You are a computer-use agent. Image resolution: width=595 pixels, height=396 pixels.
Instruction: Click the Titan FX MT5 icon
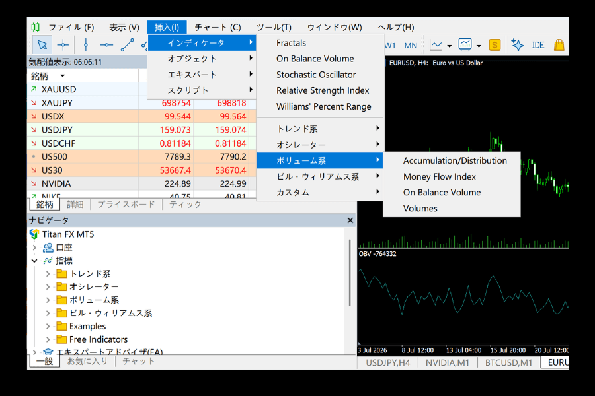34,234
